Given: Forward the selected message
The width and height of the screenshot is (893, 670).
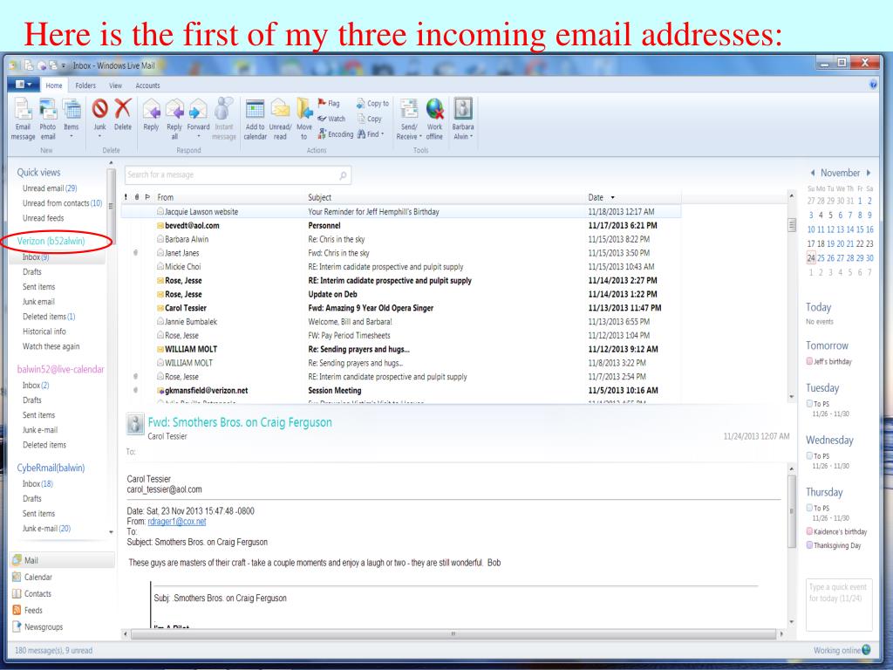Looking at the screenshot, I should coord(198,119).
